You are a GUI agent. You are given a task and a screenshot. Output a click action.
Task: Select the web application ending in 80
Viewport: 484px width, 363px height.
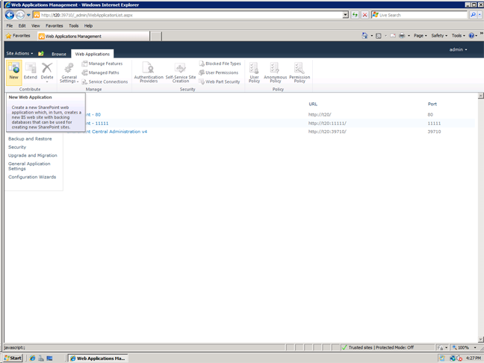click(x=93, y=114)
